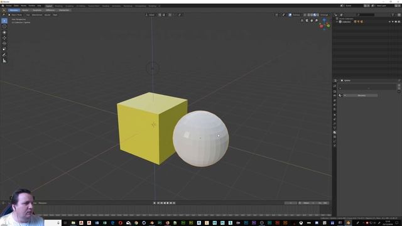
Task: Browse materials with the sphere icon
Action: 340,95
